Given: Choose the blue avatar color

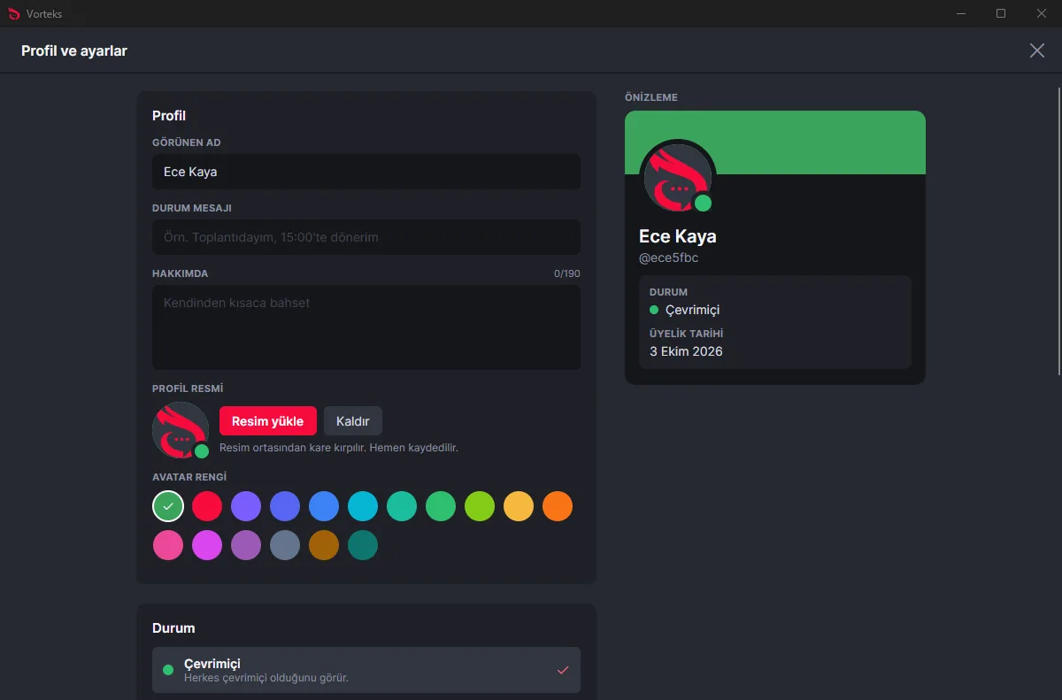Looking at the screenshot, I should [x=324, y=506].
